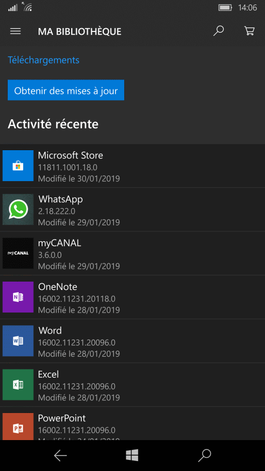This screenshot has height=471, width=265.
Task: Tap the bottom bar search icon
Action: point(205,456)
